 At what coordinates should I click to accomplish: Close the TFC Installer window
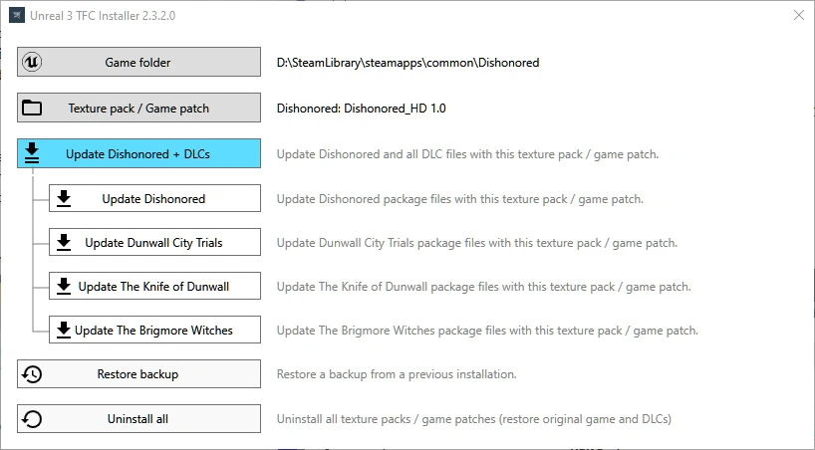coord(797,16)
